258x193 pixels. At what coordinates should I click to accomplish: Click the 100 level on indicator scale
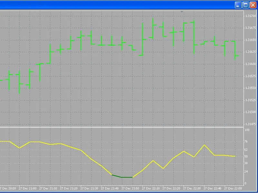(x=247, y=130)
